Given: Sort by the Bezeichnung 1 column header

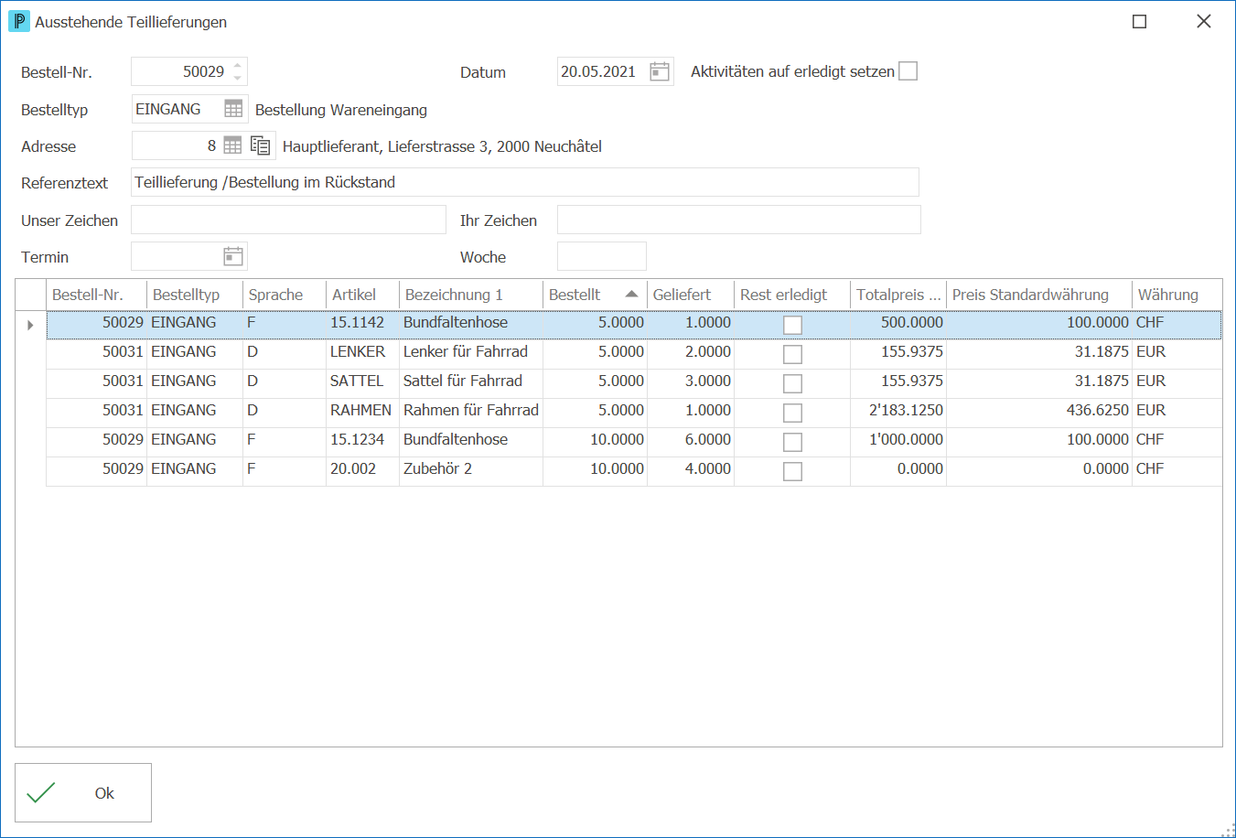Looking at the screenshot, I should click(x=471, y=295).
